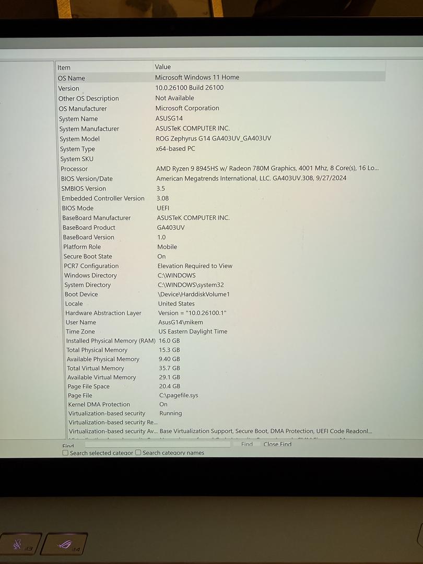423x564 pixels.
Task: Click 'Elevation Required to View' value
Action: [195, 266]
